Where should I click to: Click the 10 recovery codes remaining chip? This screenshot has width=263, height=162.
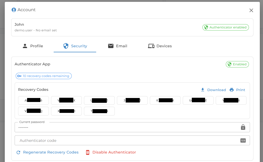44,76
